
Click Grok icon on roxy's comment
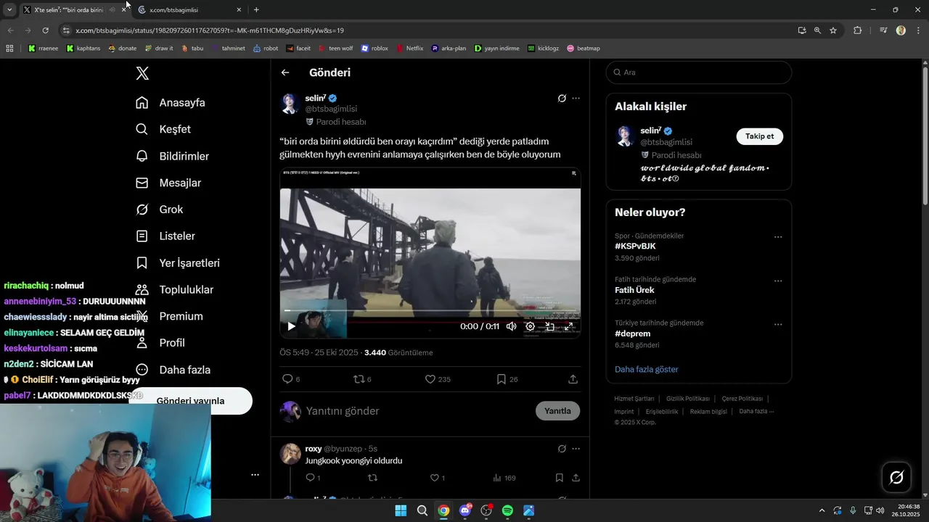point(562,449)
